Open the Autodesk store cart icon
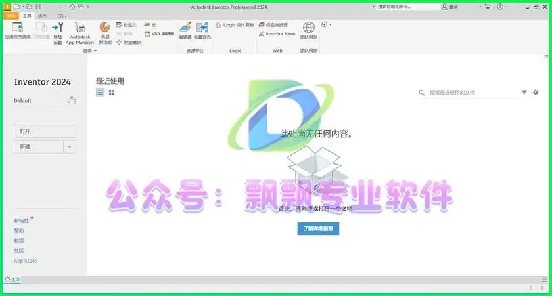 pyautogui.click(x=488, y=7)
